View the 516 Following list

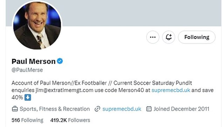pos(27,120)
